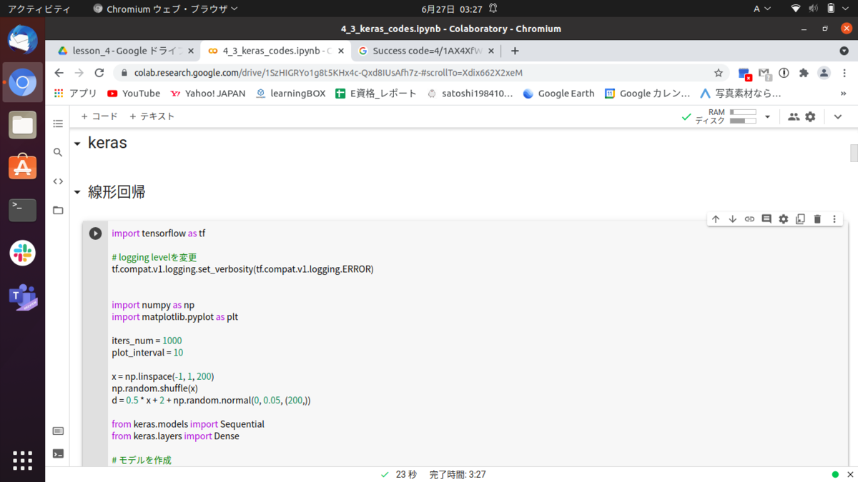
Task: Open satoshi198410 bookmark
Action: point(469,94)
